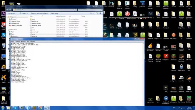Sort files by the Размер column header
Image resolution: width=195 pixels, height=110 pixels.
pos(83,16)
